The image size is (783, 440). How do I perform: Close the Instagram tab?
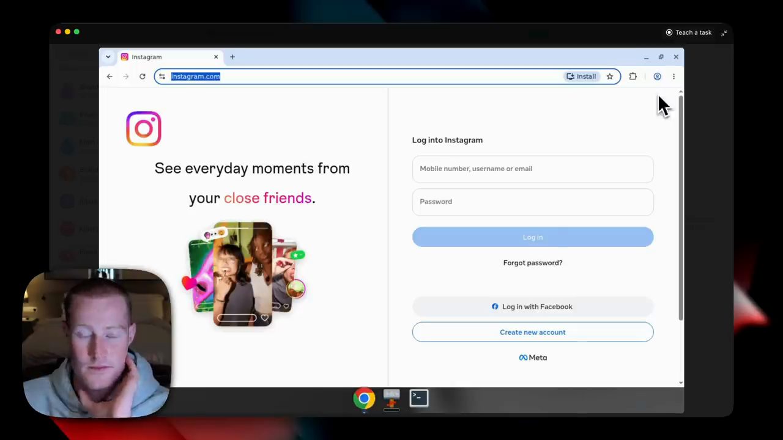click(x=216, y=57)
